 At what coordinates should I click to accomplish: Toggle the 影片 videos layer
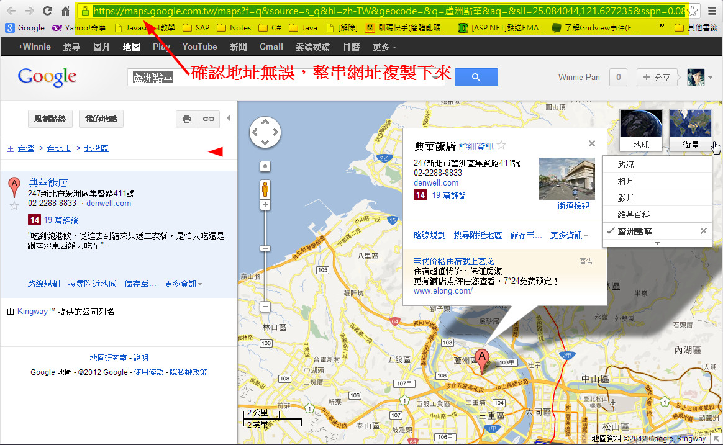657,197
